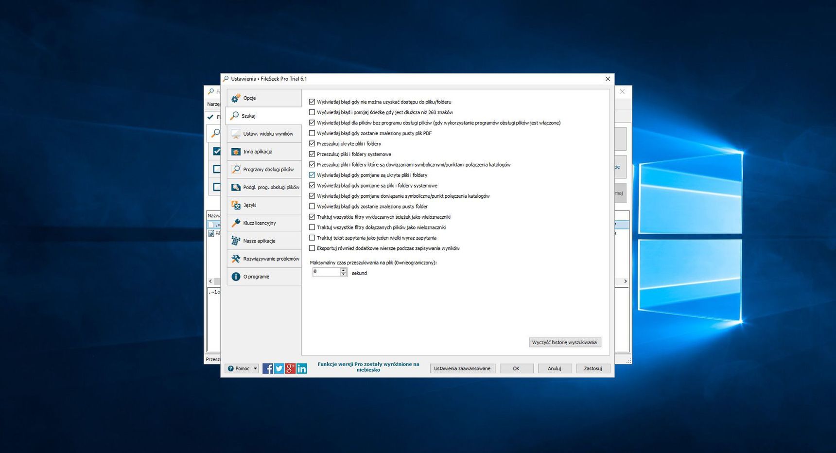Image resolution: width=836 pixels, height=453 pixels.
Task: Uncheck 'filtry wykluczanych ścieżek jako wieloznaczniki'
Action: (312, 217)
